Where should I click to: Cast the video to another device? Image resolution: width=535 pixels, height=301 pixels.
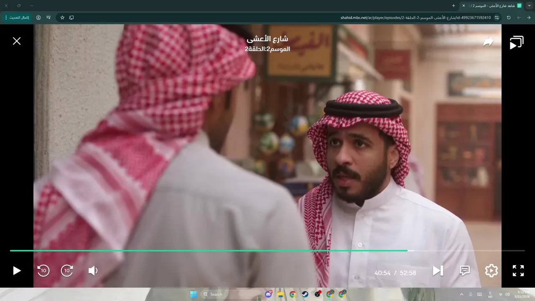tap(517, 43)
